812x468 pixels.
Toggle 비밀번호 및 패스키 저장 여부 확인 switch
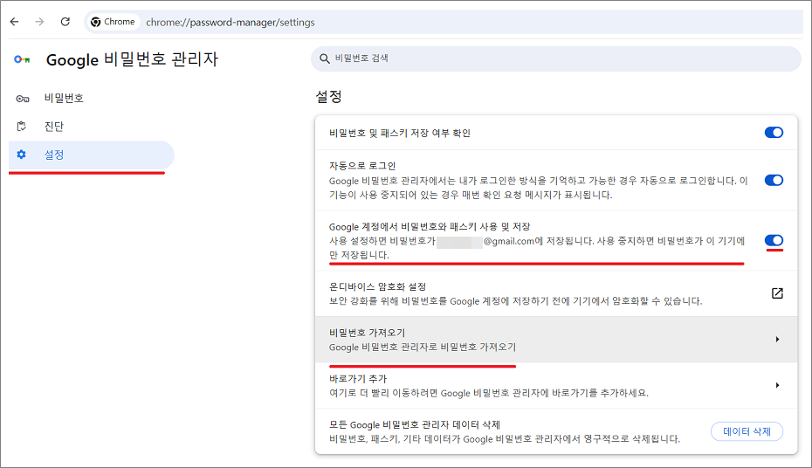coord(774,133)
